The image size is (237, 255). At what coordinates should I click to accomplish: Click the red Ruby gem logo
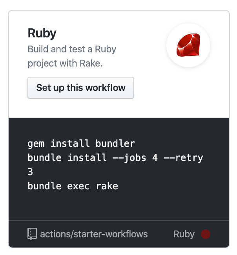point(188,46)
